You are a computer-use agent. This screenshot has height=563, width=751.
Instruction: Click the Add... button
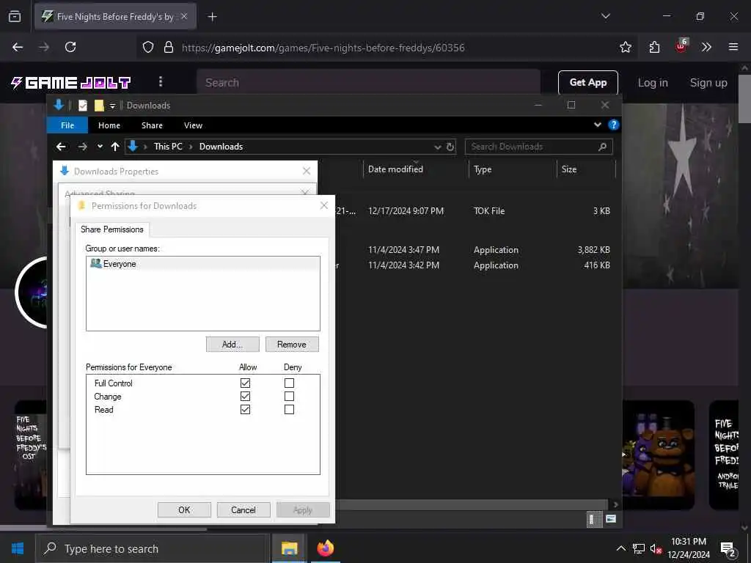tap(232, 345)
